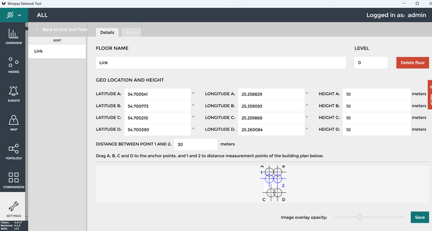Click the Sort header above floor list
The image size is (432, 231).
pyautogui.click(x=57, y=40)
